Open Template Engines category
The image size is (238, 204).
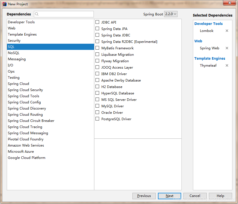50,34
